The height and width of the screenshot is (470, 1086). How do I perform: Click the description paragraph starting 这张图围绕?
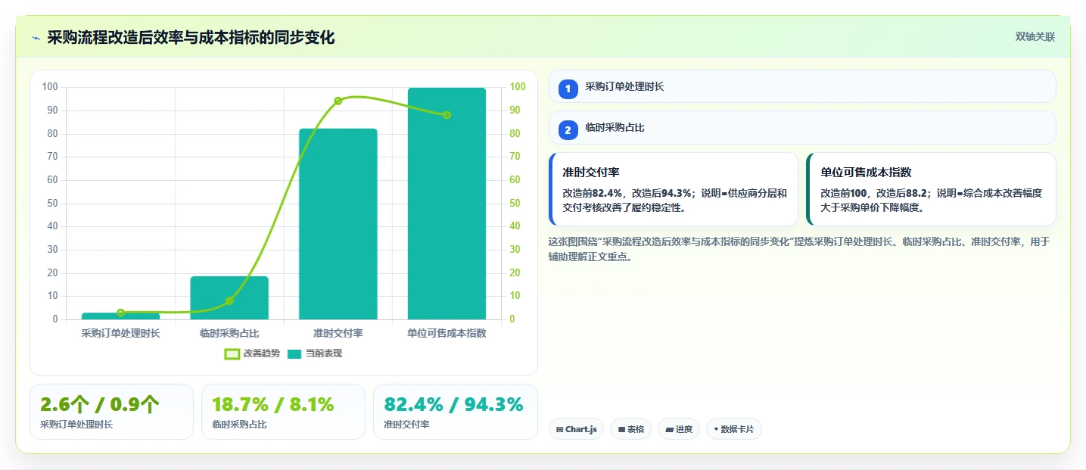(x=798, y=249)
